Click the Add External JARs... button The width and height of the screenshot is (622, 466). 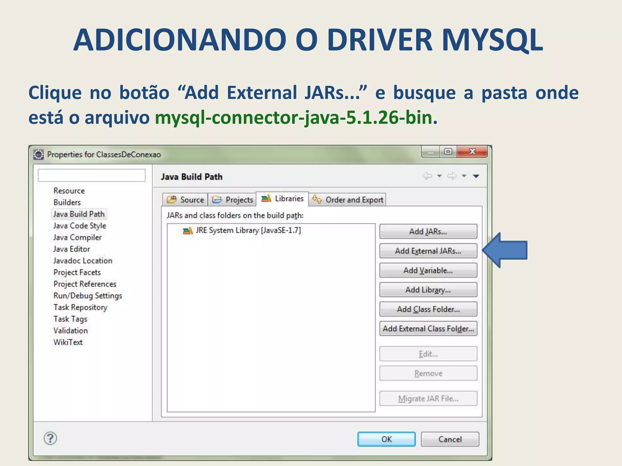(x=428, y=251)
